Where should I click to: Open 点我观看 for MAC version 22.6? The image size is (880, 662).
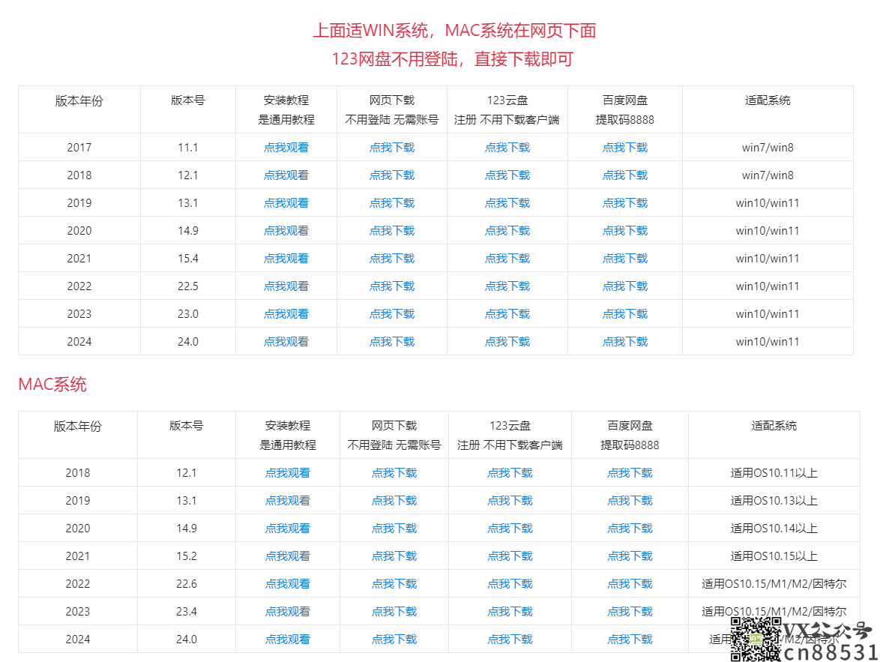(288, 584)
